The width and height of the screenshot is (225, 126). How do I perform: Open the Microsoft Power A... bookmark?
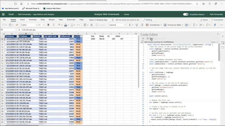click(x=31, y=8)
